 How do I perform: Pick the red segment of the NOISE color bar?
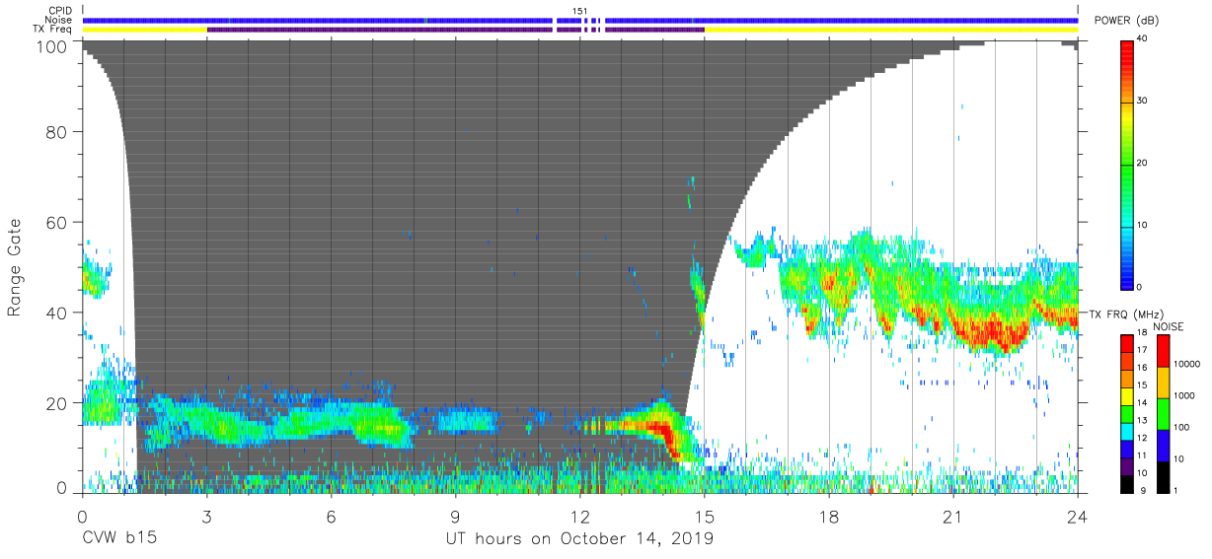click(1162, 351)
